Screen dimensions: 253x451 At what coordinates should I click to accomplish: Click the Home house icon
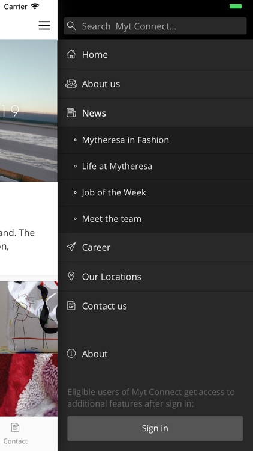coord(71,54)
